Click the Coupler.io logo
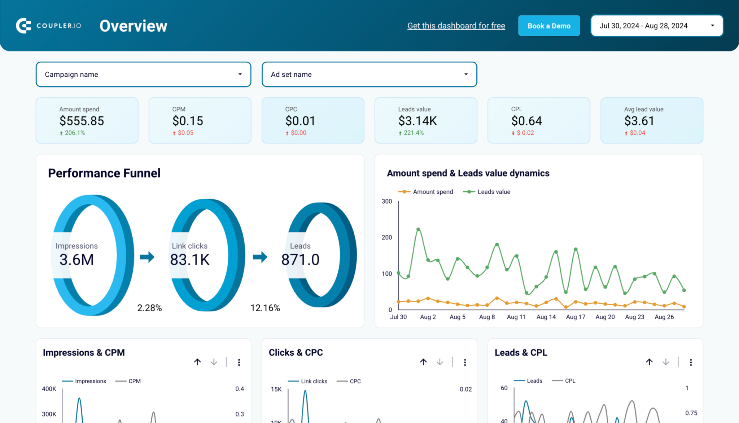The image size is (739, 423). (x=48, y=25)
